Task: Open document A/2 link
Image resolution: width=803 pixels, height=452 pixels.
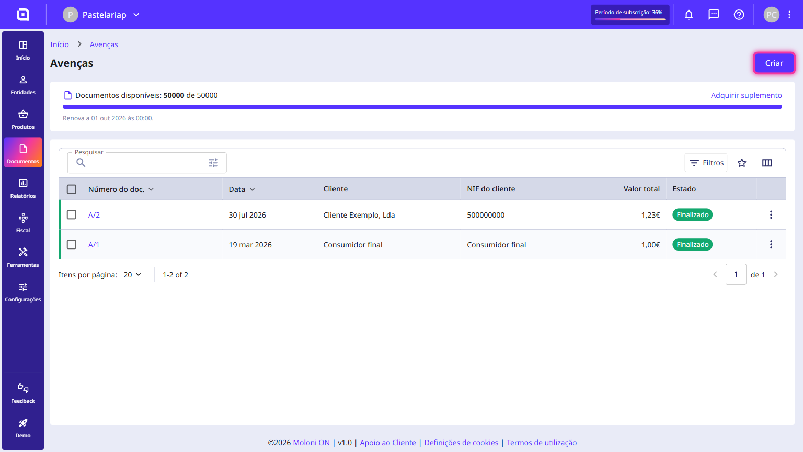Action: tap(94, 215)
